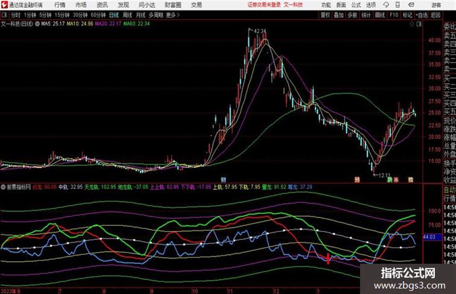Click the red 涨 event marker

[396, 180]
